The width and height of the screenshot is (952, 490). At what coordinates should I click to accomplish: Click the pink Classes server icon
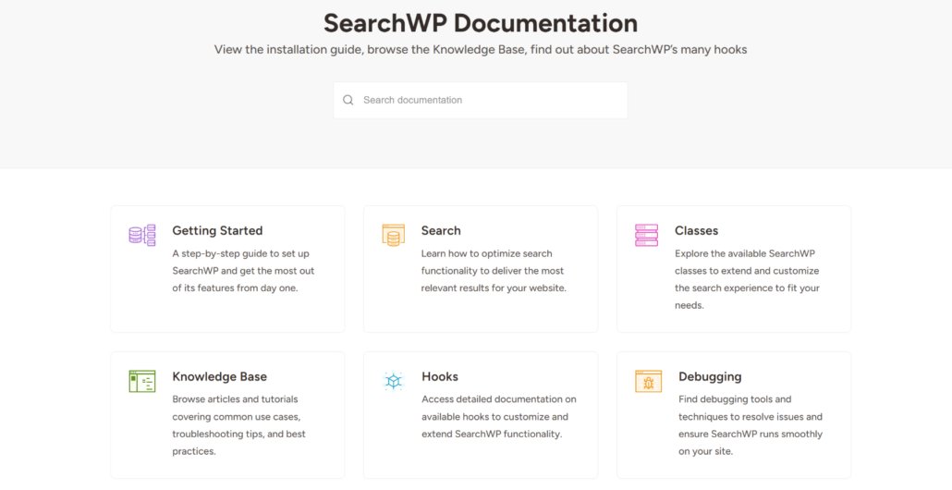647,235
